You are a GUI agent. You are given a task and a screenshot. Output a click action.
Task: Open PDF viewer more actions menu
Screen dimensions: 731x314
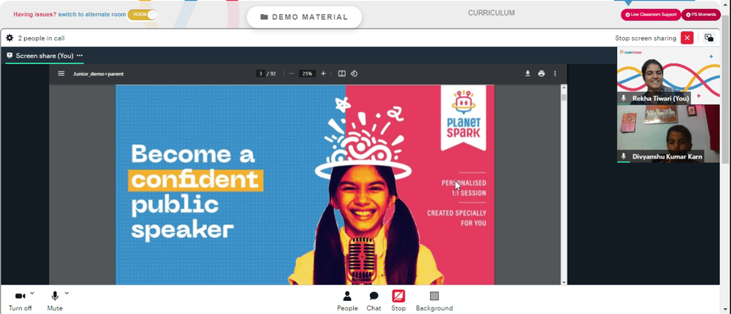click(555, 74)
